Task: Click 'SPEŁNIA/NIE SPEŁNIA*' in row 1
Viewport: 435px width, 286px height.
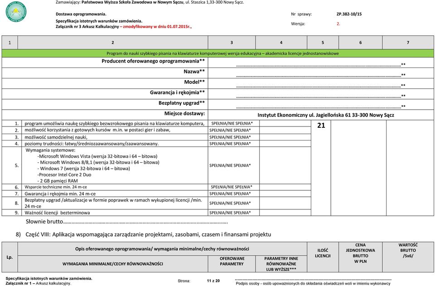Action: coord(232,123)
